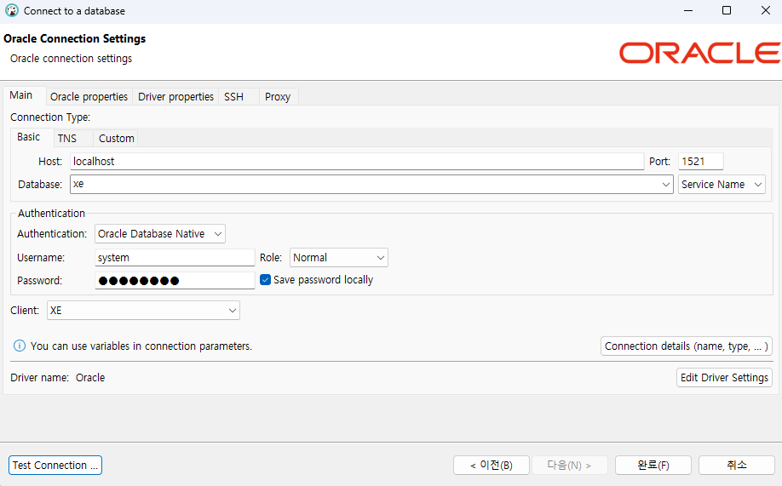Open Connection details (name, type, ...) button

click(x=687, y=346)
